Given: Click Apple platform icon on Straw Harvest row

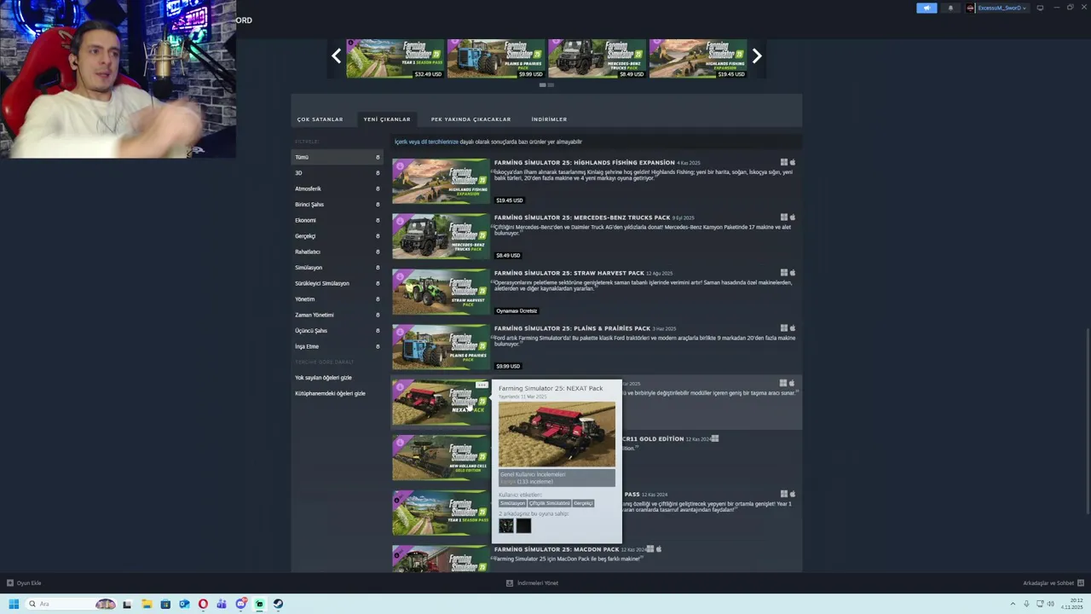Looking at the screenshot, I should (792, 273).
